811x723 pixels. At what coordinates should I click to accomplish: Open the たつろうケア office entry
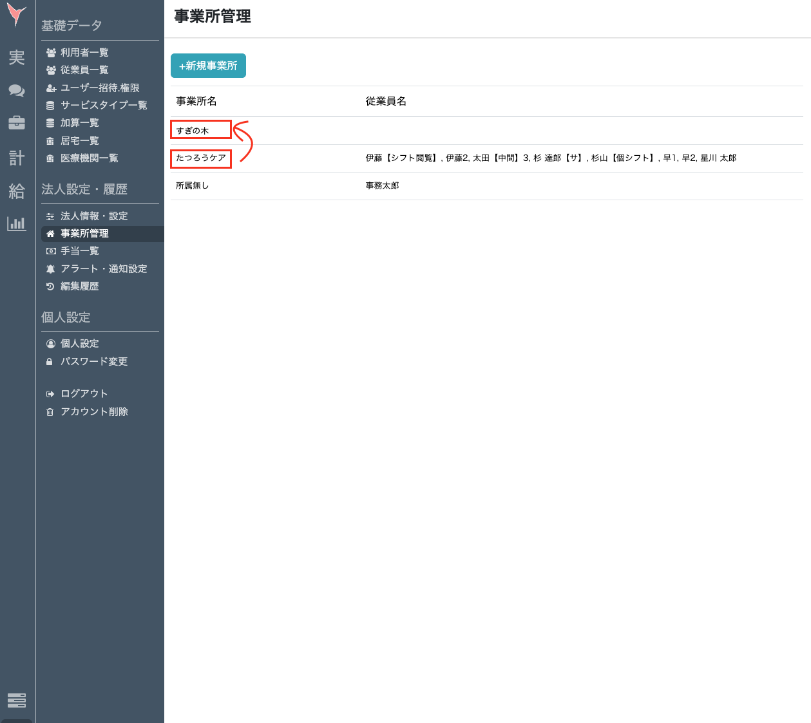point(201,158)
